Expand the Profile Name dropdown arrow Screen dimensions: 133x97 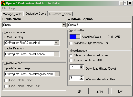(64, 25)
